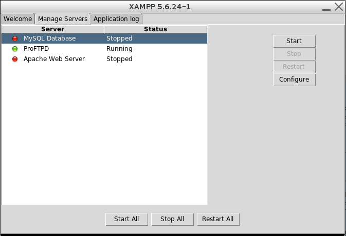Open Configure for the selected server

[294, 80]
